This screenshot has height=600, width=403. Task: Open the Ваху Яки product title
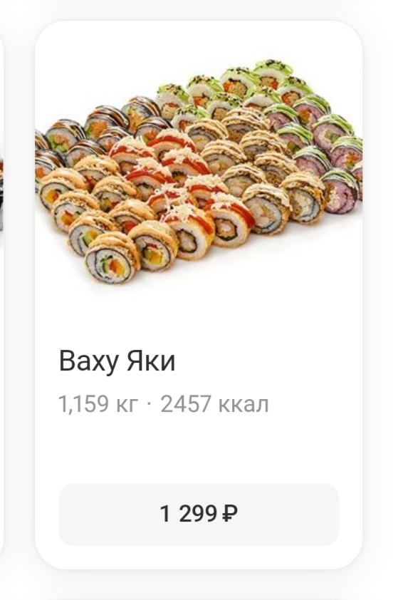pyautogui.click(x=117, y=361)
